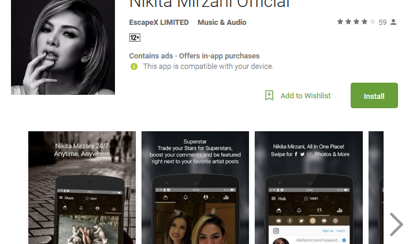Show next screenshots with right chevron
Viewport: 409px width, 244px height.
(x=396, y=224)
